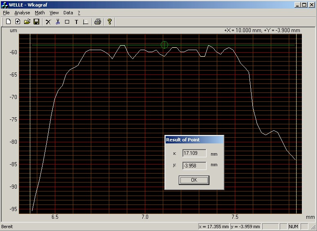Click the axis graph toolbar icon
Image resolution: width=317 pixels, height=231 pixels.
coord(86,22)
